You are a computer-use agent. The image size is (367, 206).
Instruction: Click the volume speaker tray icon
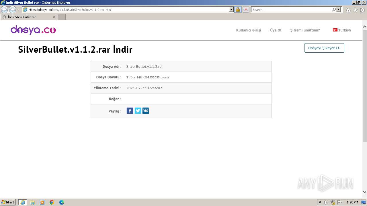[326, 202]
